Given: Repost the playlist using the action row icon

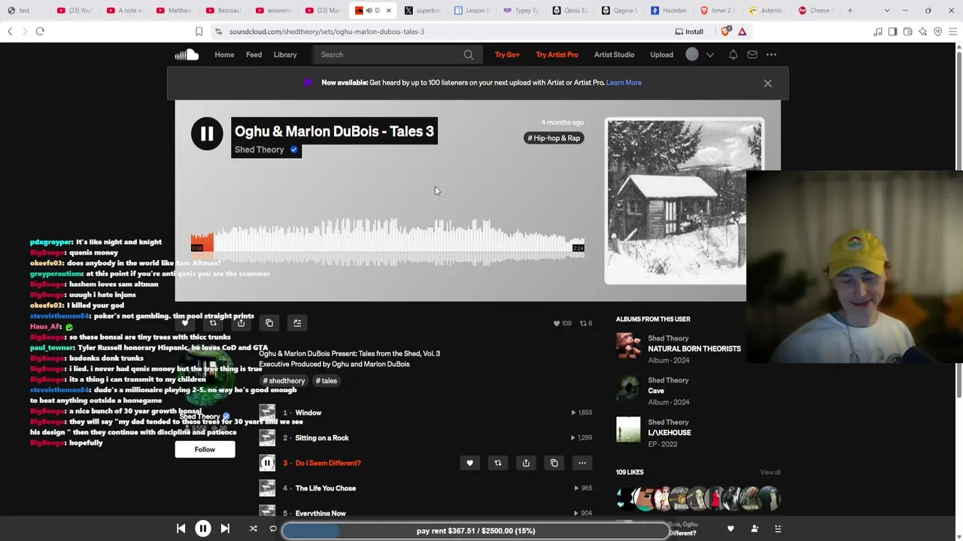Looking at the screenshot, I should (x=213, y=323).
